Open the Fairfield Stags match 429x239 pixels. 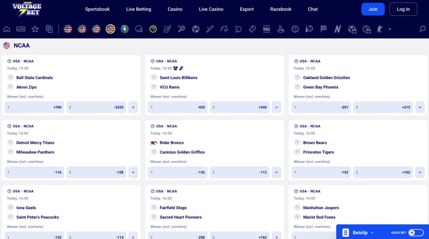[173, 208]
